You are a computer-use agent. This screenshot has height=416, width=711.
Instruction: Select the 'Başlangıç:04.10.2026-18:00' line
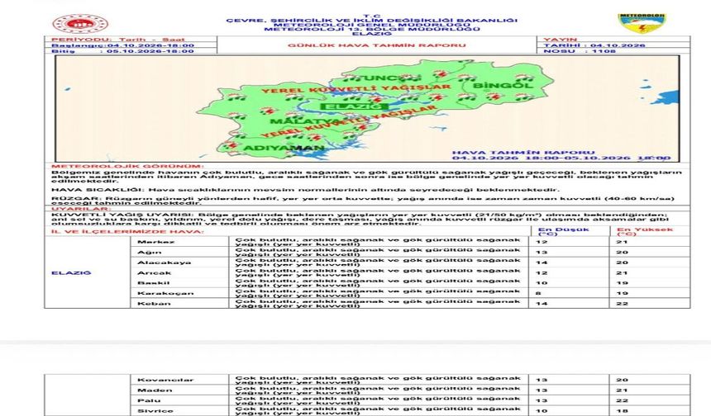pos(122,45)
